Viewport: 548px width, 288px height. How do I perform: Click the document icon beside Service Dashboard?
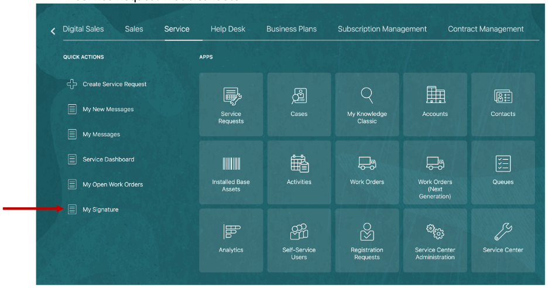pos(72,159)
